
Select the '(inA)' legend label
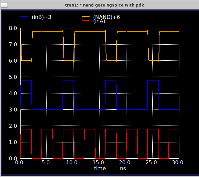click(x=100, y=21)
